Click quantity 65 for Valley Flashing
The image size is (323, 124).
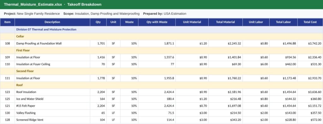point(98,113)
